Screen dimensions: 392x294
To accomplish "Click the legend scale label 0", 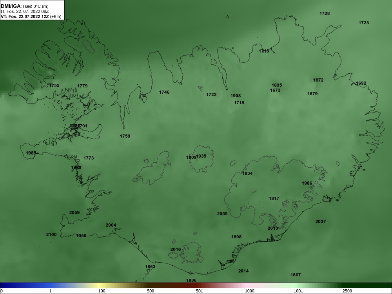I will (2, 291).
